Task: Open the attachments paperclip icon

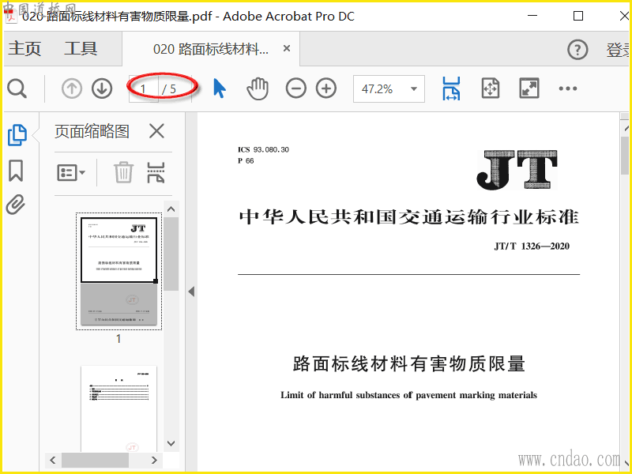Action: [x=16, y=205]
